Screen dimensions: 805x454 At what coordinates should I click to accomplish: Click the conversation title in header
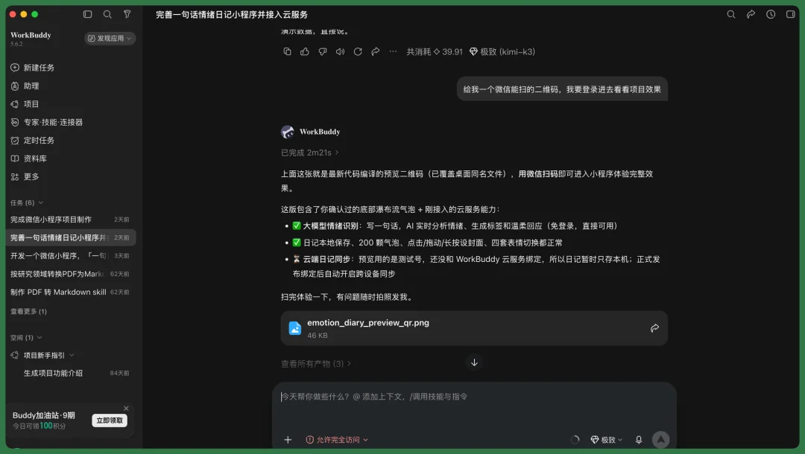(232, 14)
